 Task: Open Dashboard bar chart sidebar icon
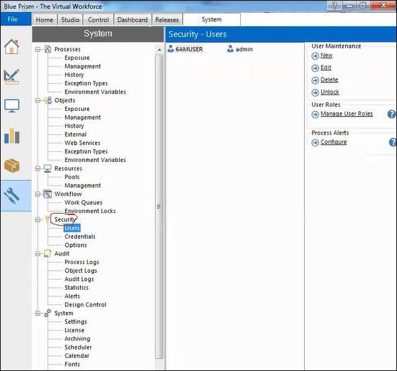click(11, 136)
